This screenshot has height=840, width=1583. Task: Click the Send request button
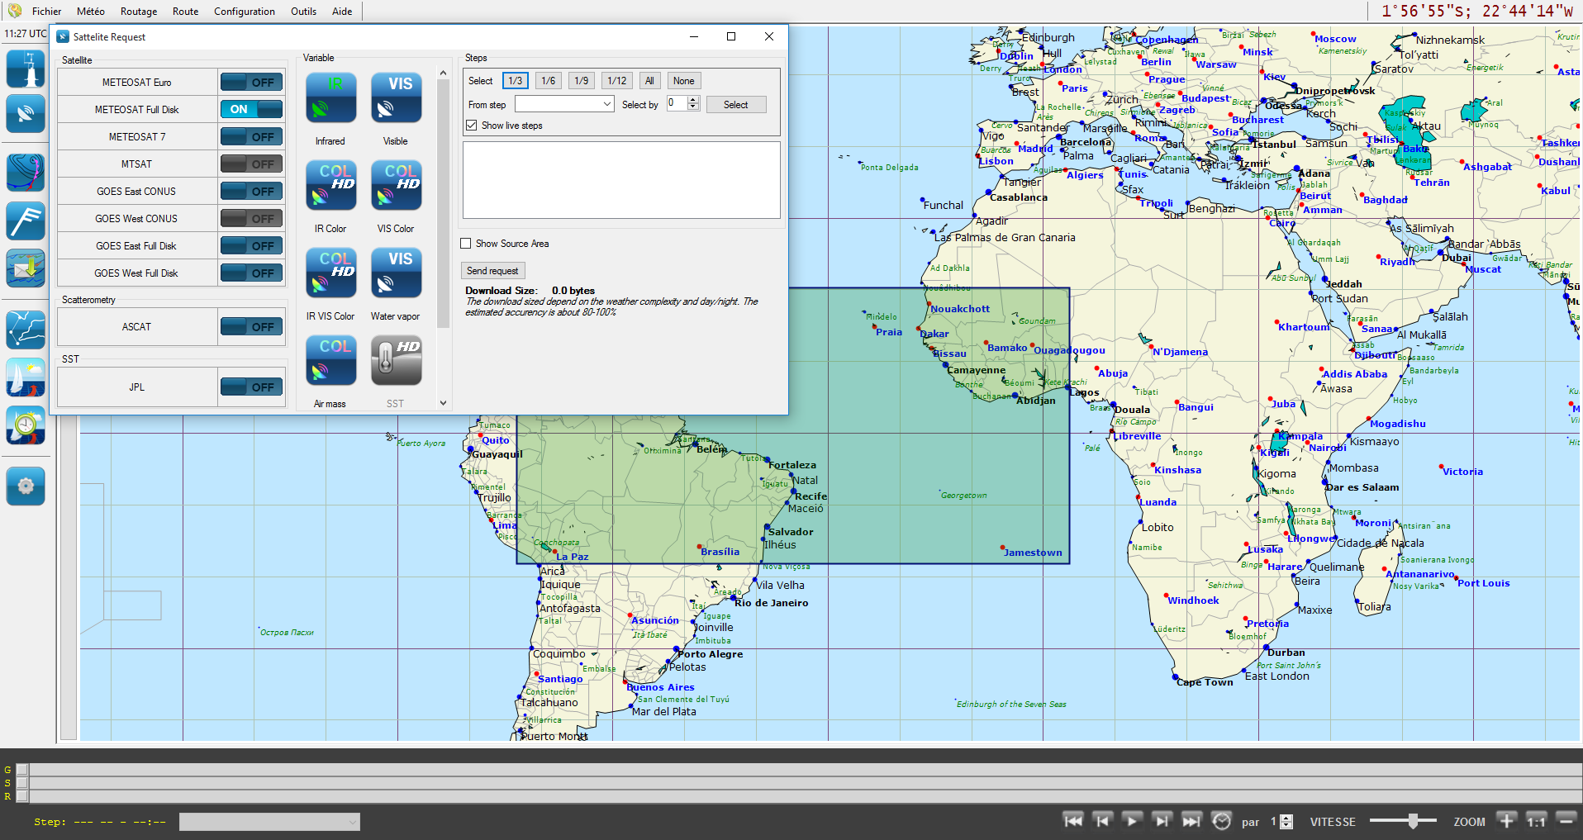pyautogui.click(x=492, y=271)
